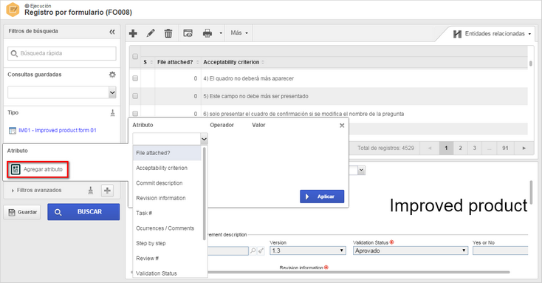Select 'Validation Status' in attribute list
542x283 pixels.
(x=167, y=273)
